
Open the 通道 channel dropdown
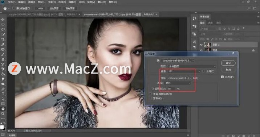tap(184, 71)
